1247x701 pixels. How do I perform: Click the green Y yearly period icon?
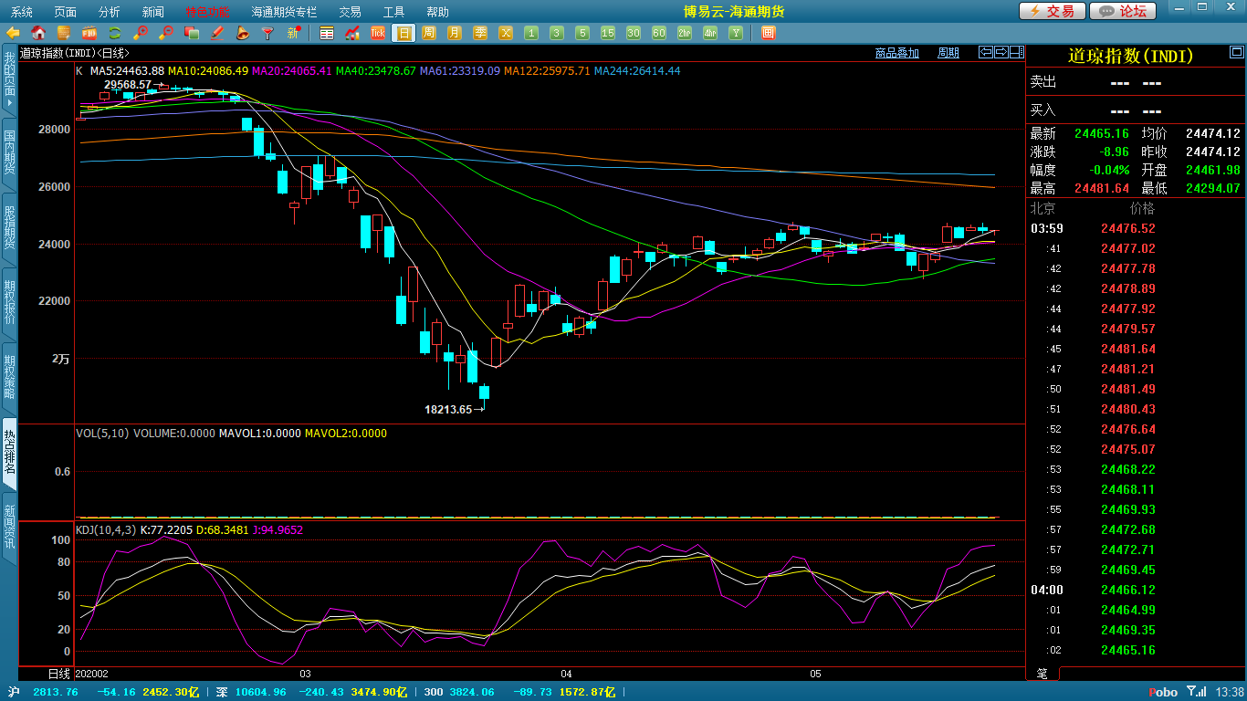tap(736, 33)
